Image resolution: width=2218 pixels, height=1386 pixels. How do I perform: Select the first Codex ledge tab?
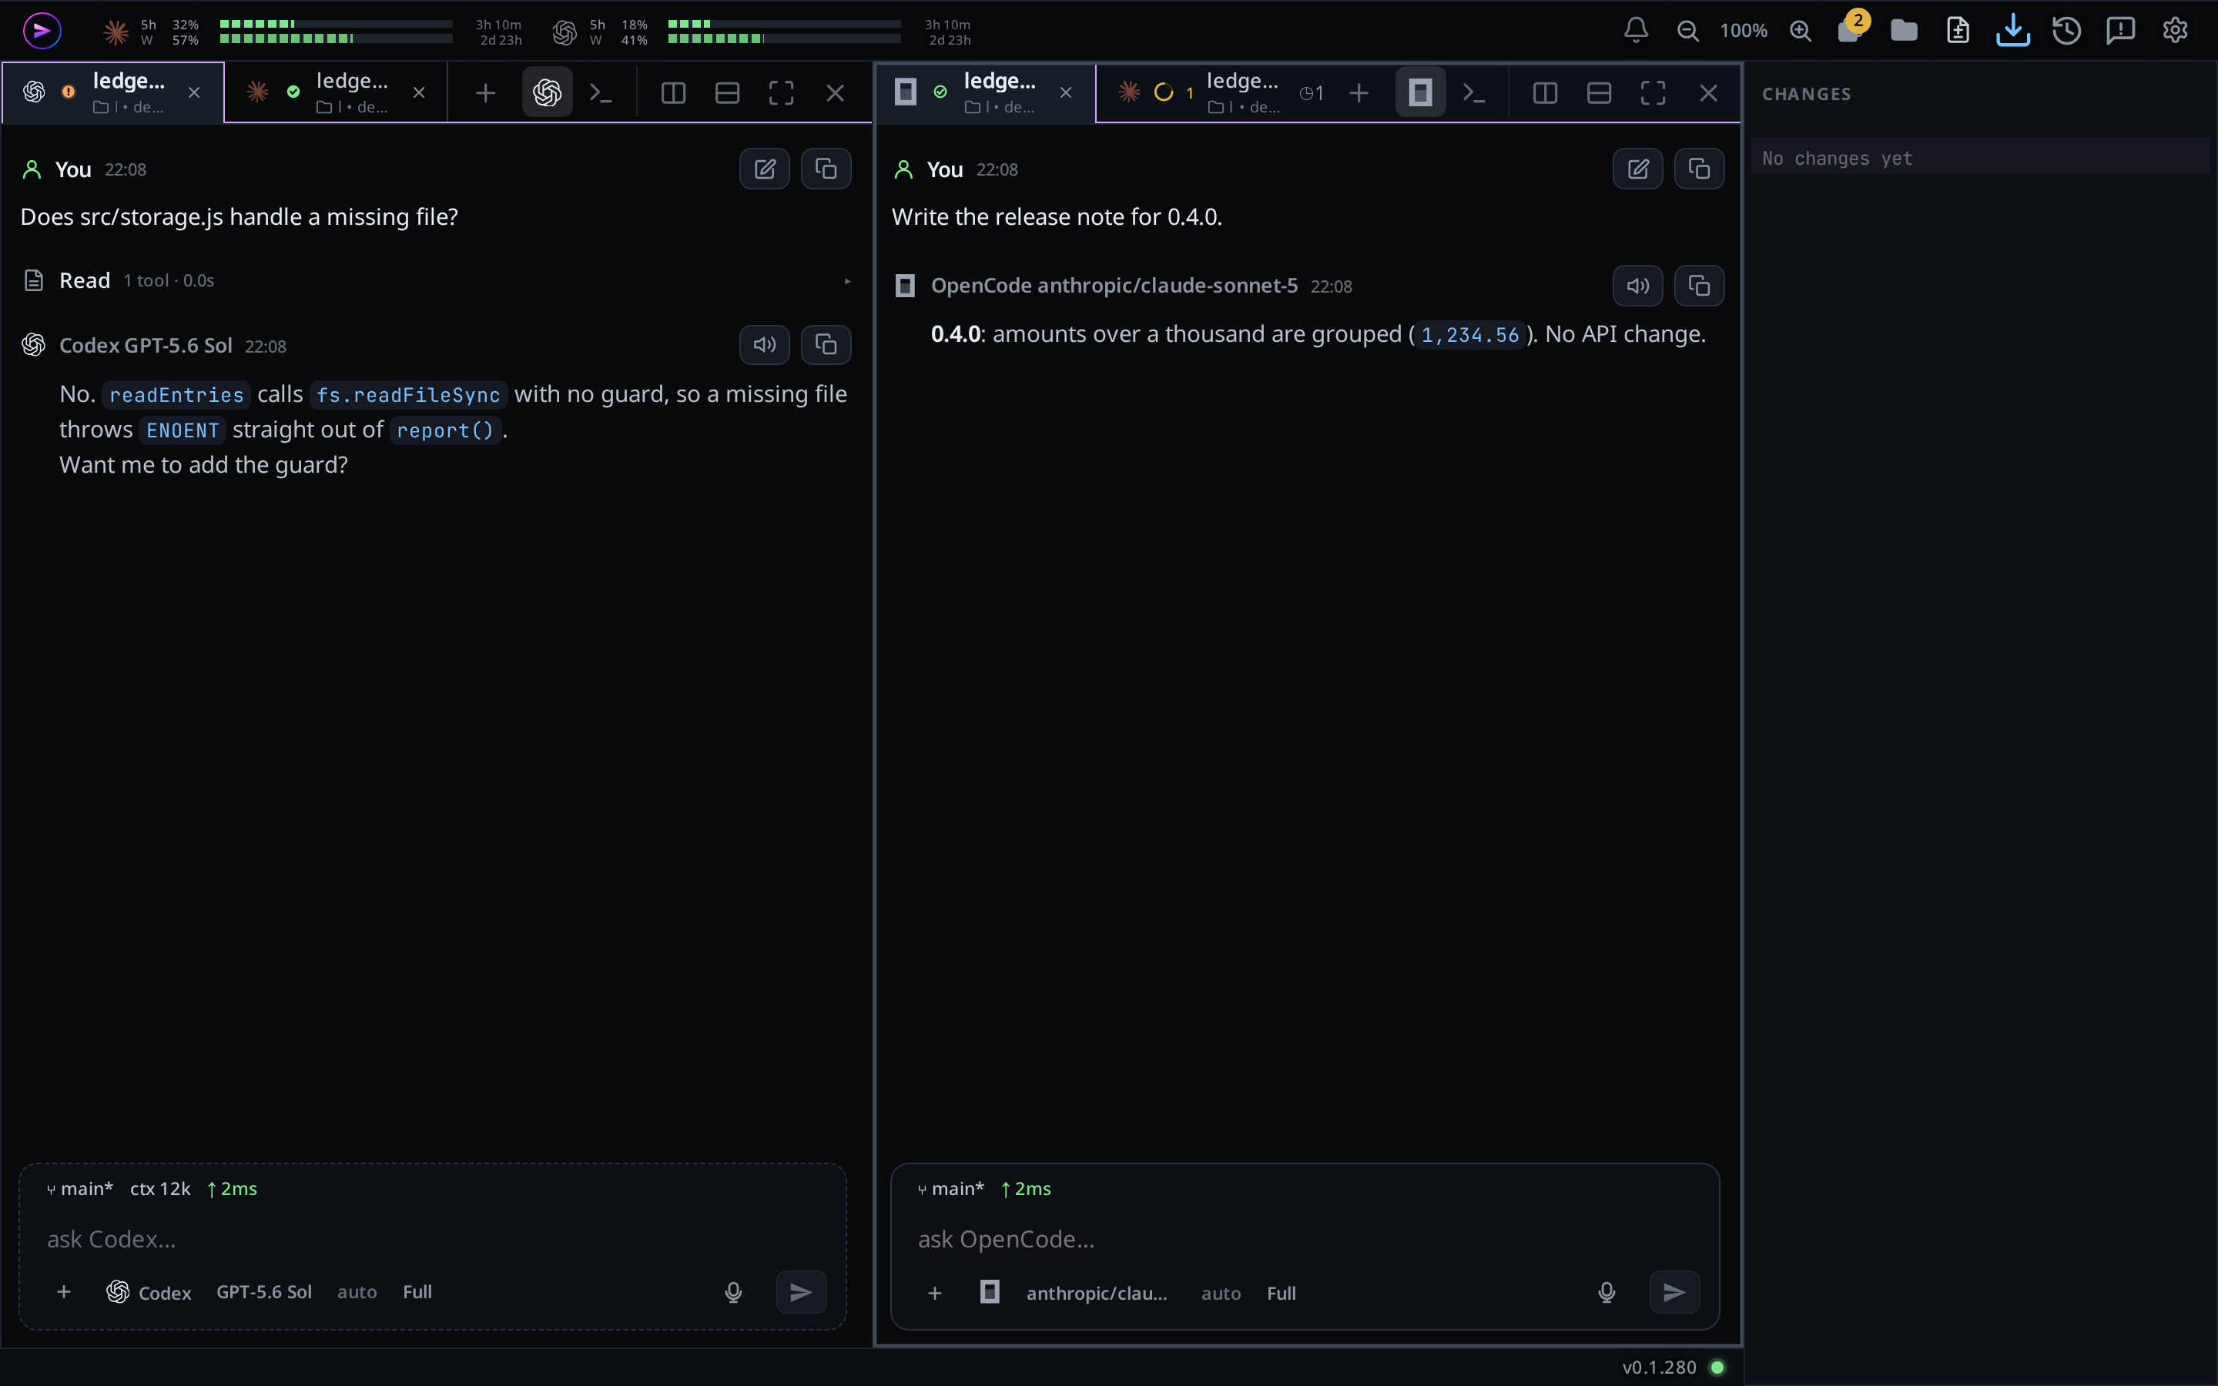(x=112, y=92)
